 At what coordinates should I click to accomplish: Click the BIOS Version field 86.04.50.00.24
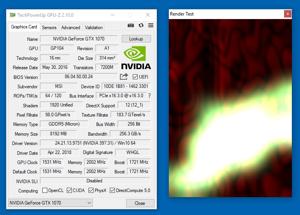pos(79,77)
